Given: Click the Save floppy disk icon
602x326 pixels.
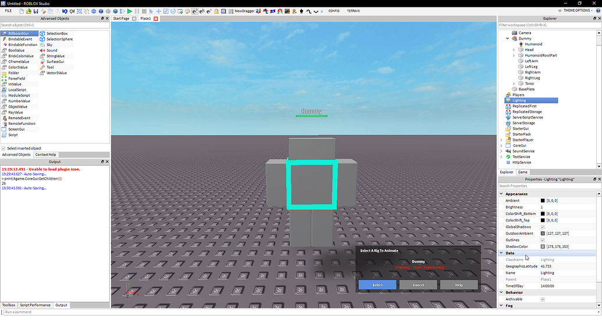Looking at the screenshot, I should tap(35, 11).
